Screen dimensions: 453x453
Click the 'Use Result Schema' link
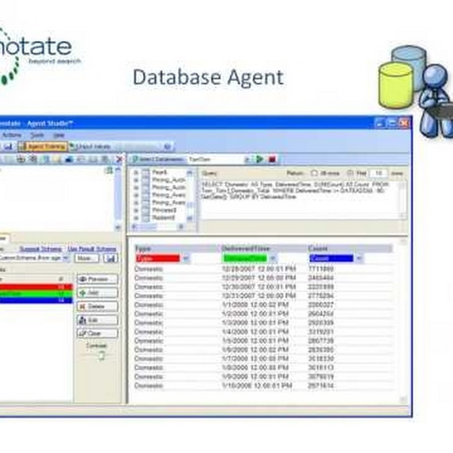pyautogui.click(x=92, y=249)
